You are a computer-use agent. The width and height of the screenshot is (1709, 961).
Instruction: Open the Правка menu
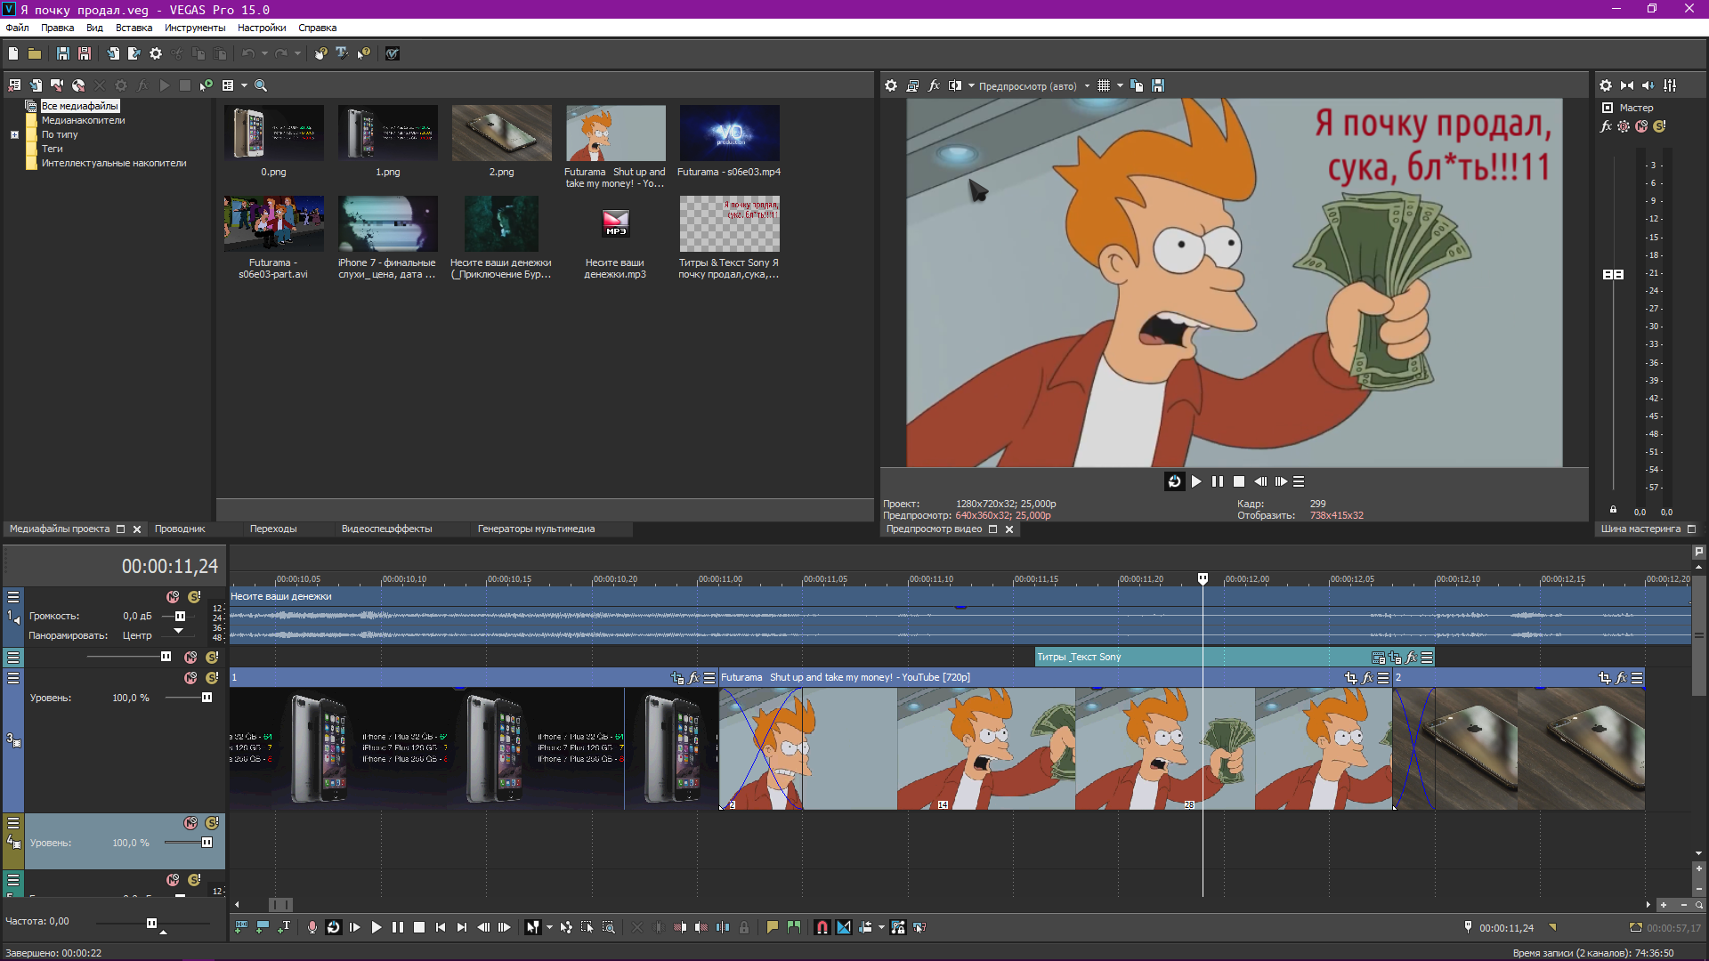(57, 28)
